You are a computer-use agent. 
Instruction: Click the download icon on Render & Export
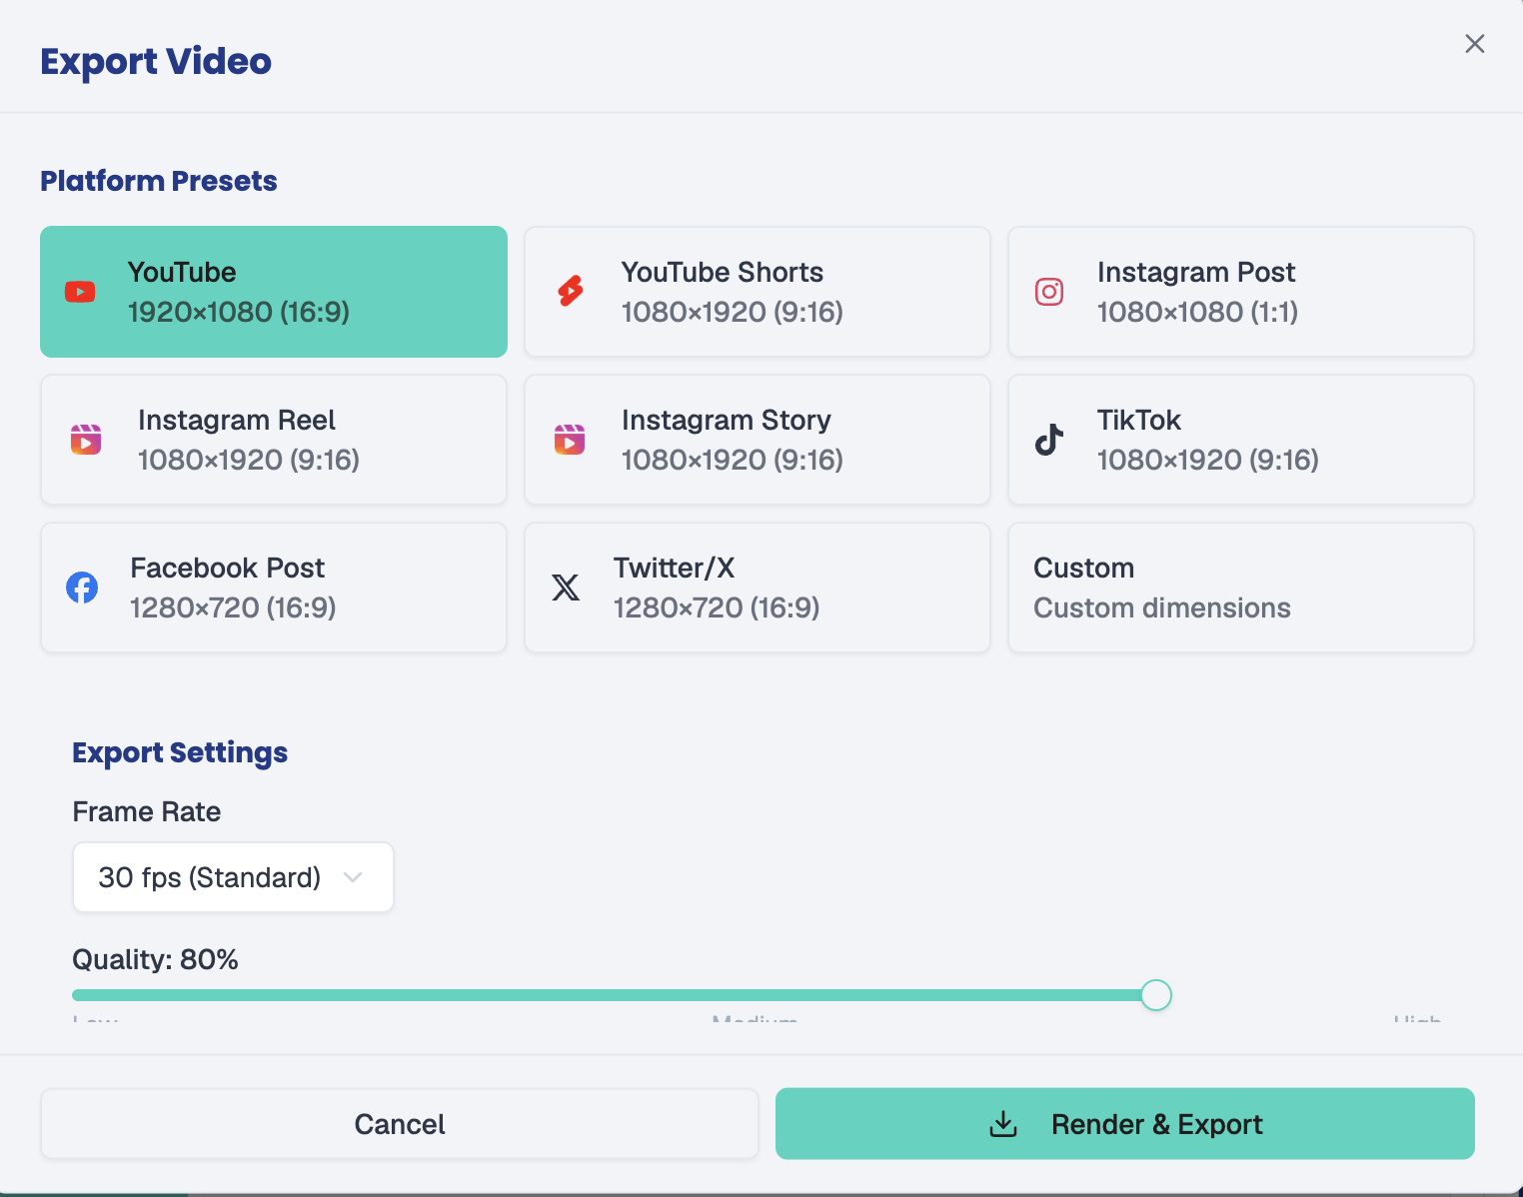(x=1003, y=1124)
